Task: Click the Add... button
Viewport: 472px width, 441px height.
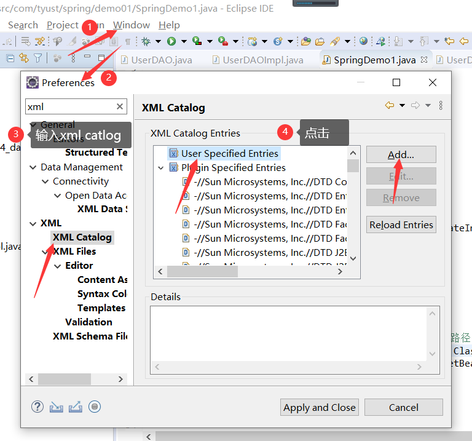Action: coord(401,154)
